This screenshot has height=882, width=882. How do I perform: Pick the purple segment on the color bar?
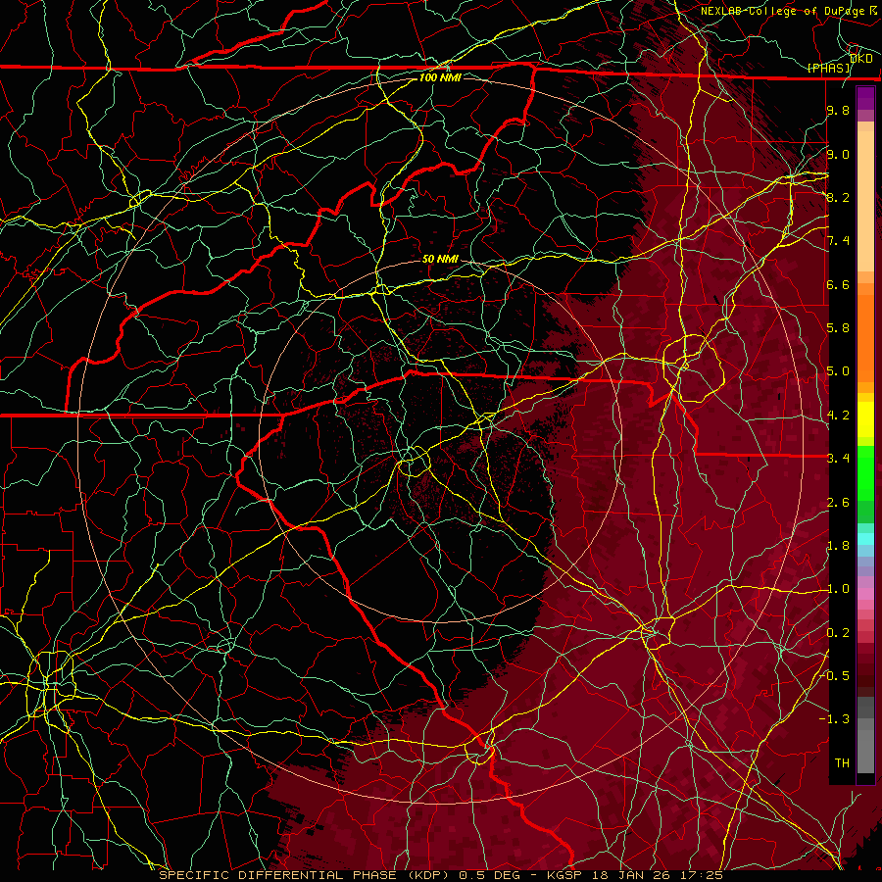(x=865, y=98)
